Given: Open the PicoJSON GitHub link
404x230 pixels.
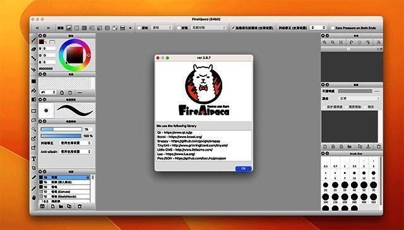Looking at the screenshot, I should point(201,158).
